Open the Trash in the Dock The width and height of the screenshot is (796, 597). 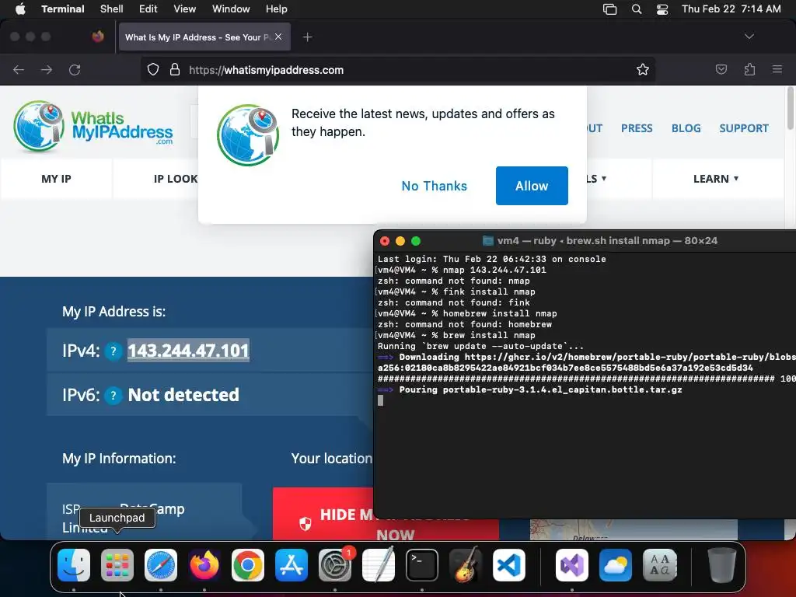coord(722,565)
